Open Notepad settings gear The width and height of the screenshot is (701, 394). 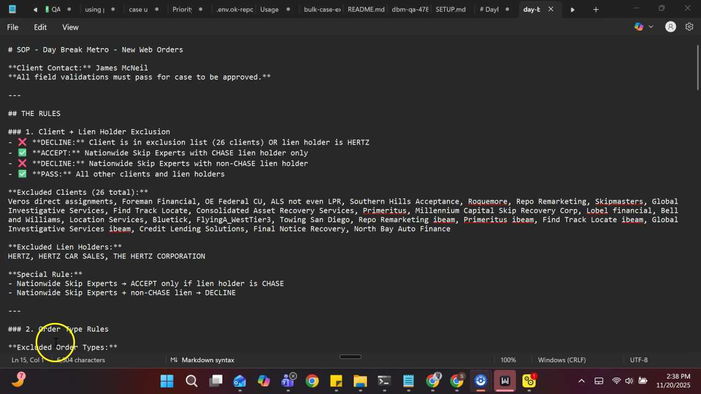point(689,27)
